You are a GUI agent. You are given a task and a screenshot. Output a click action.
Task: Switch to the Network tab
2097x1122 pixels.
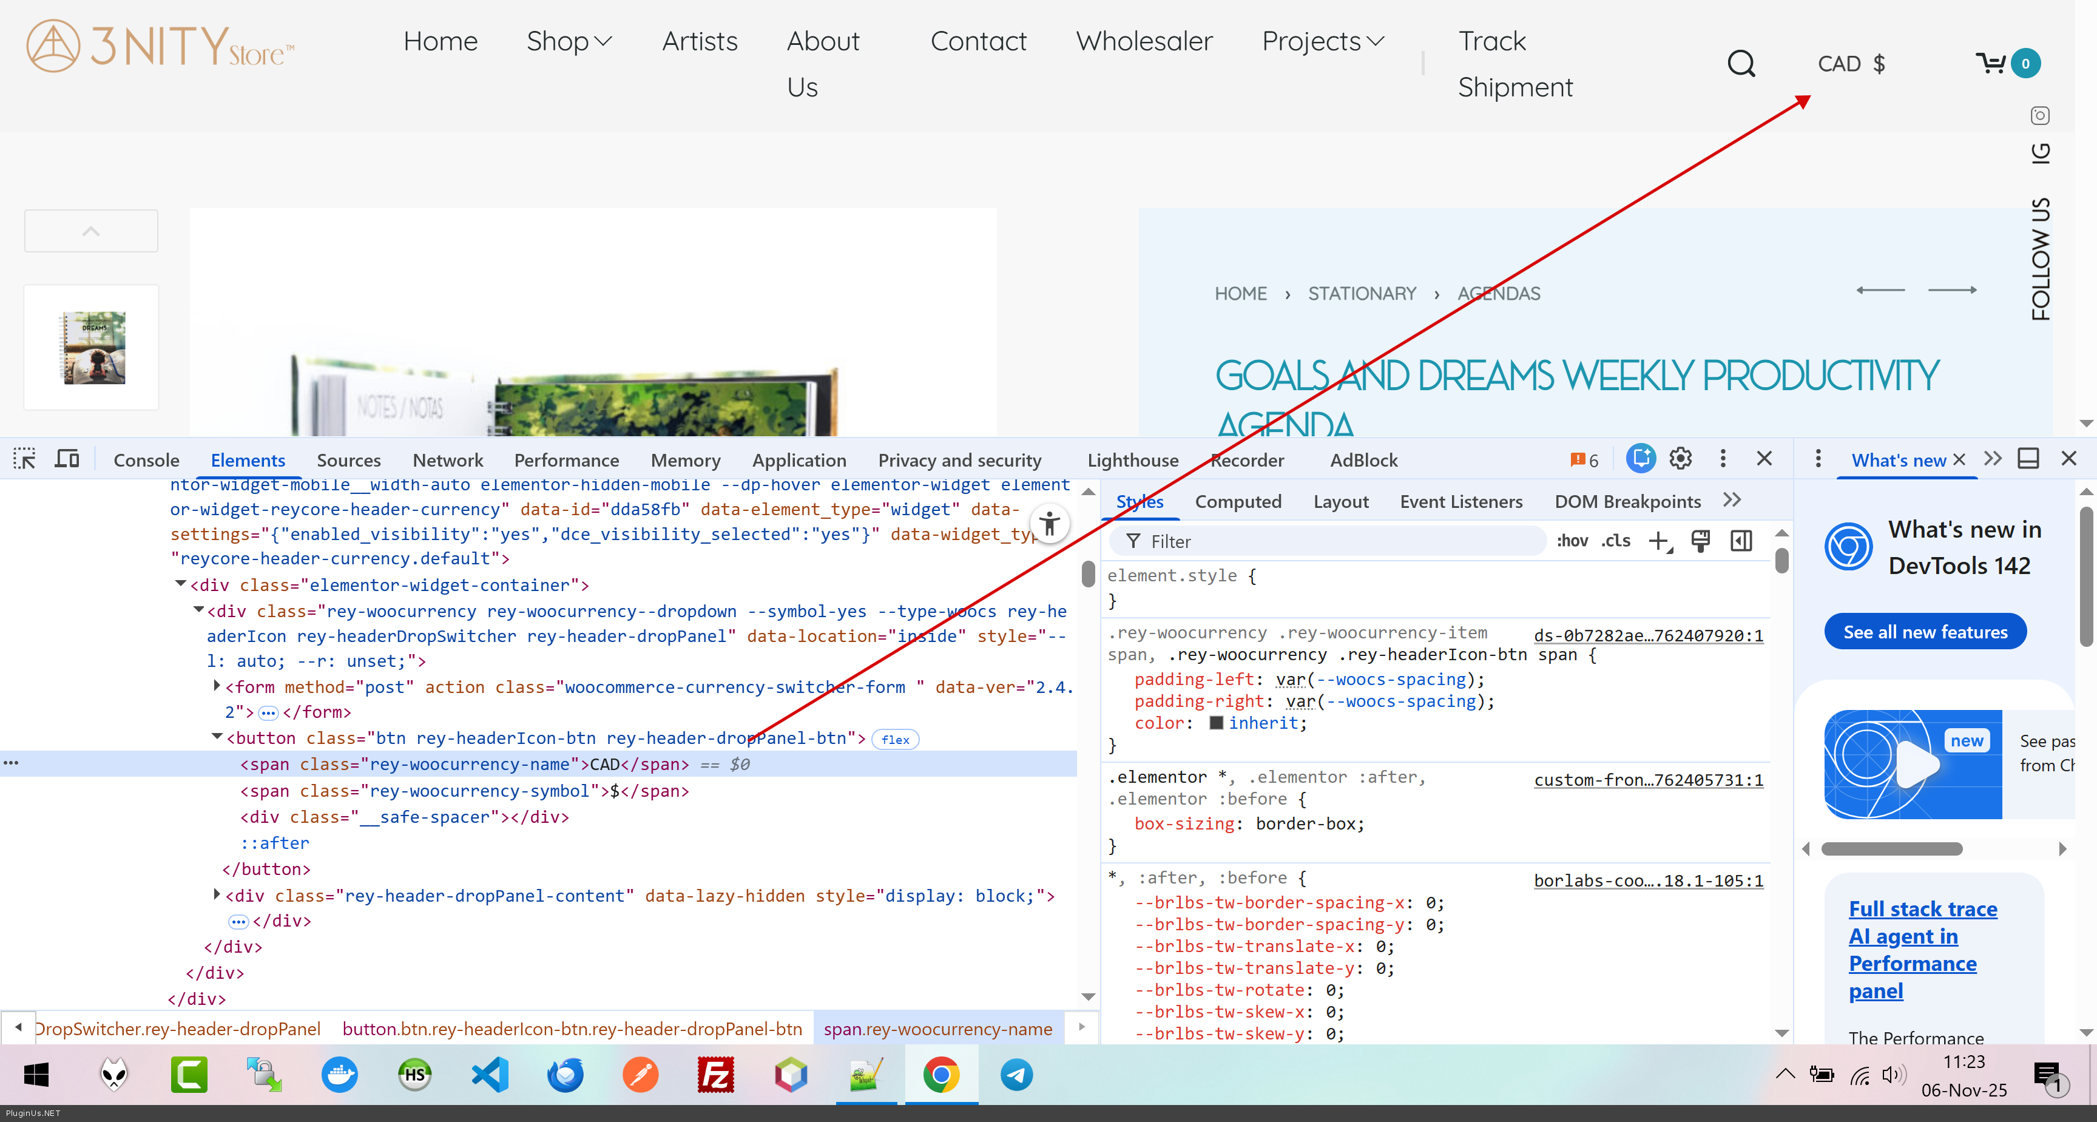coord(447,460)
